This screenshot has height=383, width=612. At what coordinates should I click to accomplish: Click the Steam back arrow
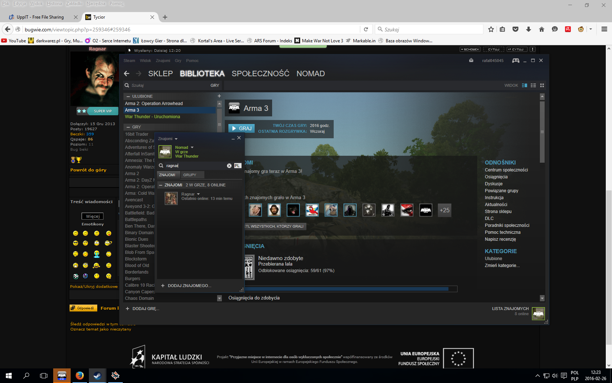coord(127,74)
